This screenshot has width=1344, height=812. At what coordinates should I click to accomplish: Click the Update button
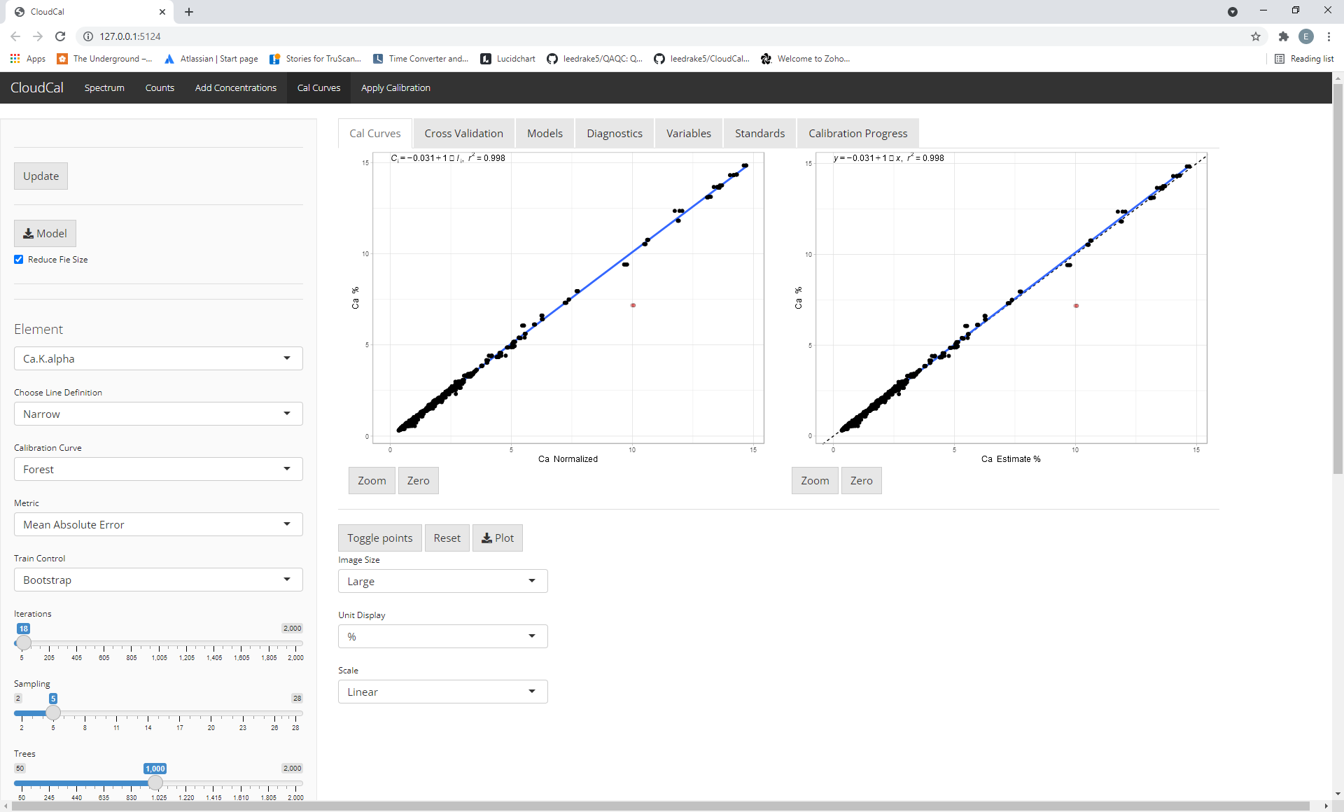tap(41, 176)
